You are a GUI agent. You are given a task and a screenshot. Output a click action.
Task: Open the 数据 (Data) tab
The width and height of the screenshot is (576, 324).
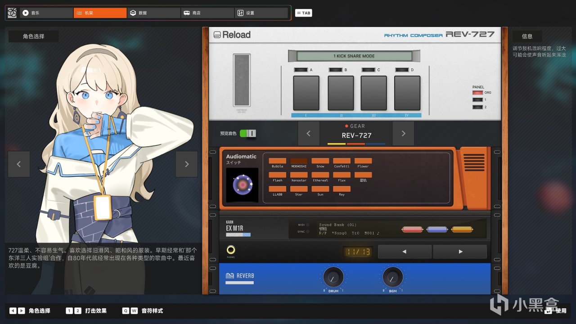click(154, 13)
